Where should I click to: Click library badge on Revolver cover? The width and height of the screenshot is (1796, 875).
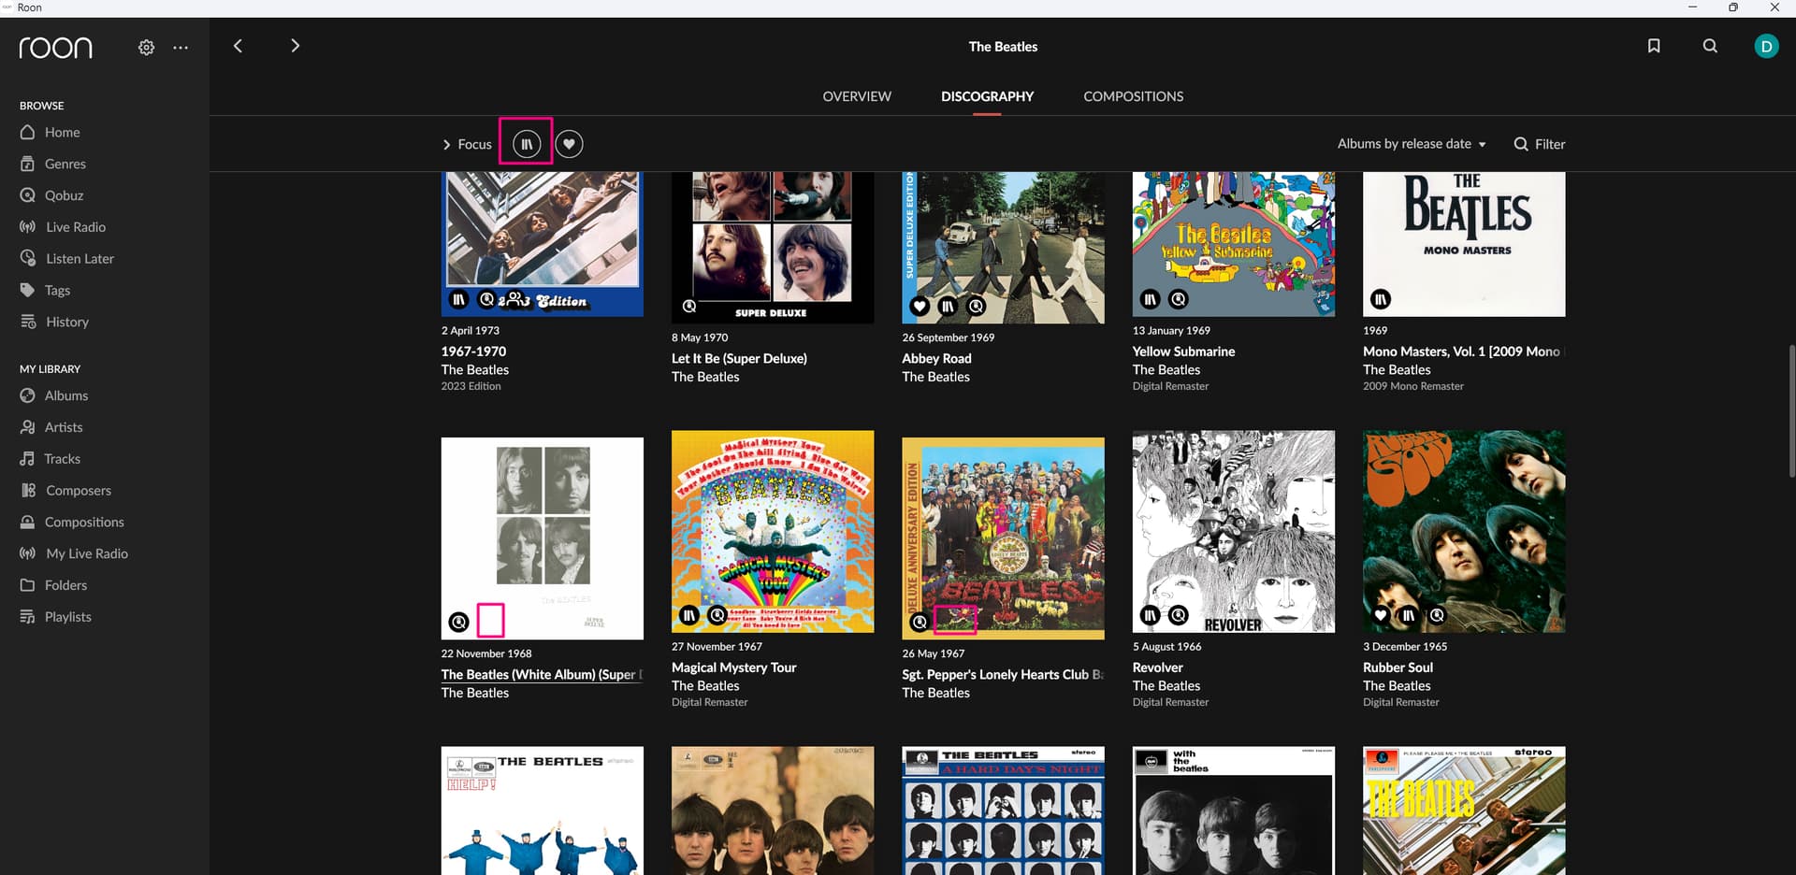[1150, 615]
